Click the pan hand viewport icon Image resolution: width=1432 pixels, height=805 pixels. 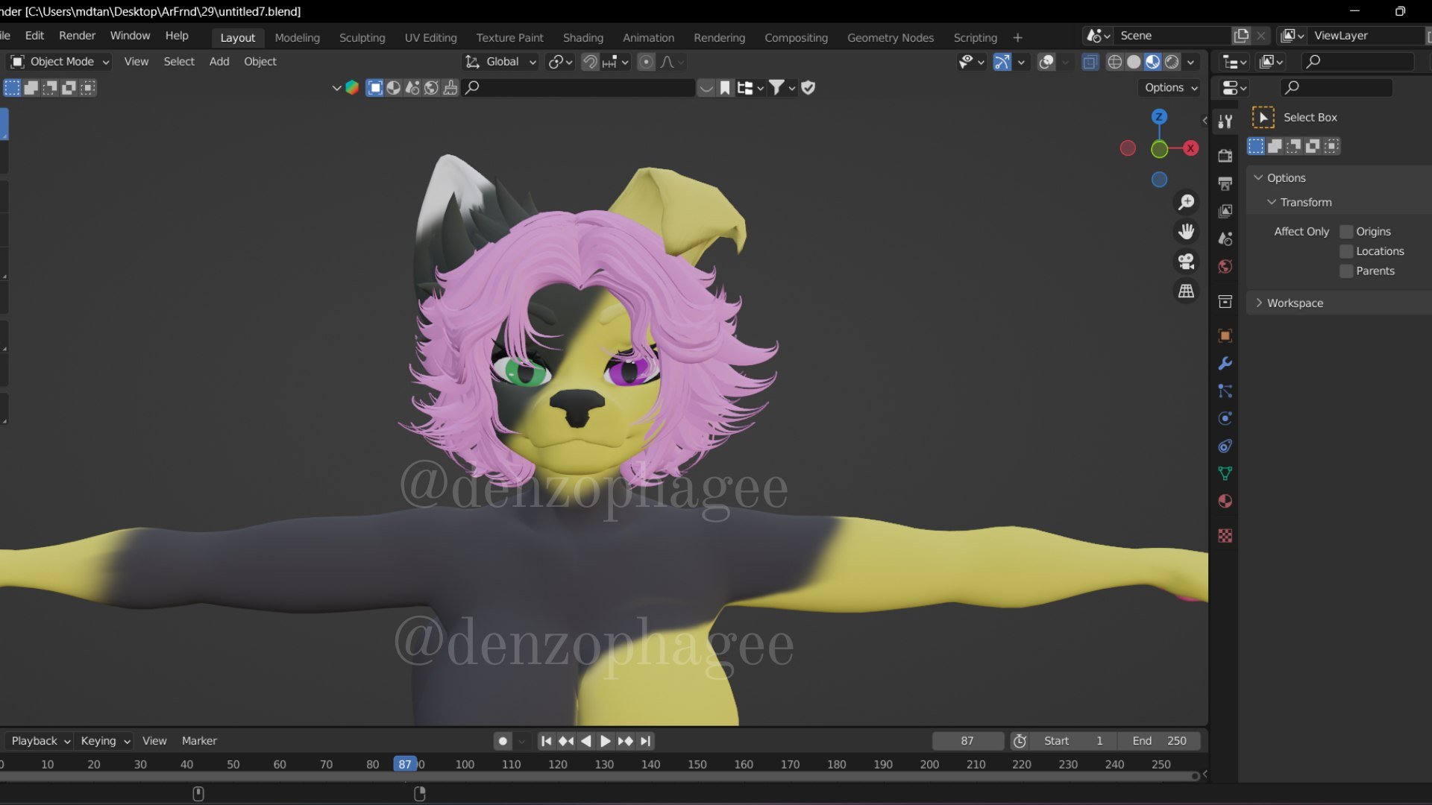tap(1186, 232)
